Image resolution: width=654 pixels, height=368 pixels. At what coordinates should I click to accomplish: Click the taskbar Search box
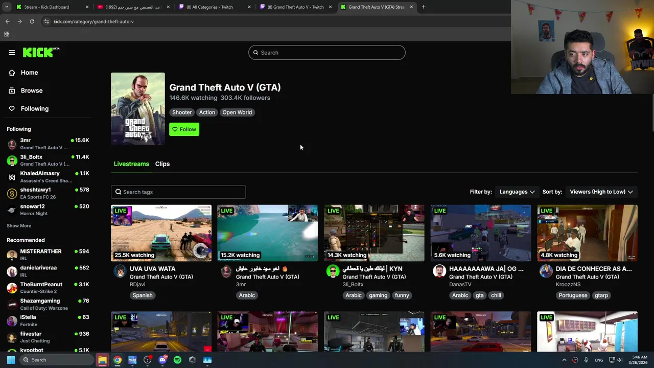coord(57,360)
